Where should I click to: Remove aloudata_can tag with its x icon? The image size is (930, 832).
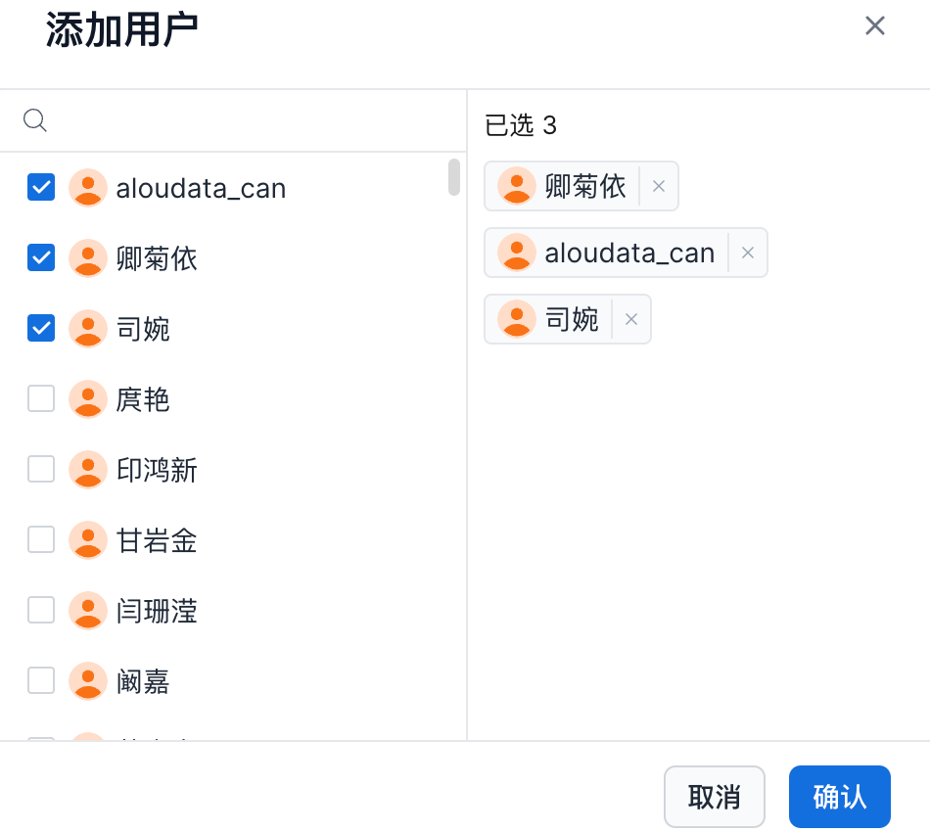point(748,253)
